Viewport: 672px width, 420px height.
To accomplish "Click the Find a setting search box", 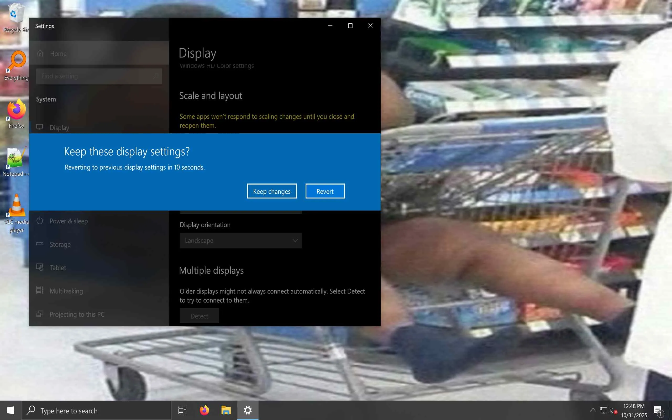I will coord(99,76).
